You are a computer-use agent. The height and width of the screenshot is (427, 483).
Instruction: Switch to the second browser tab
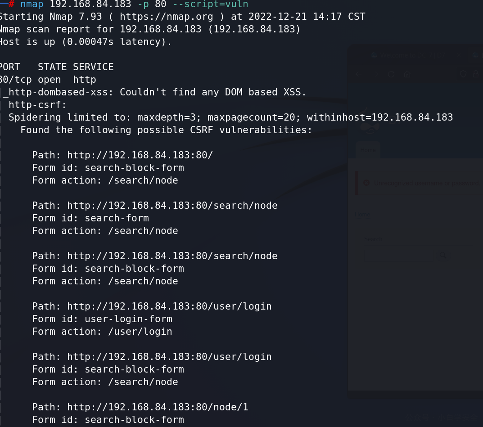477,55
